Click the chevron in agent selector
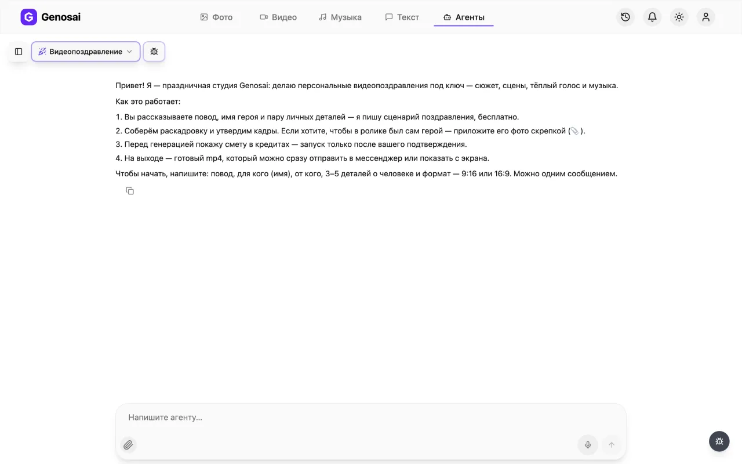The height and width of the screenshot is (464, 742). 129,52
